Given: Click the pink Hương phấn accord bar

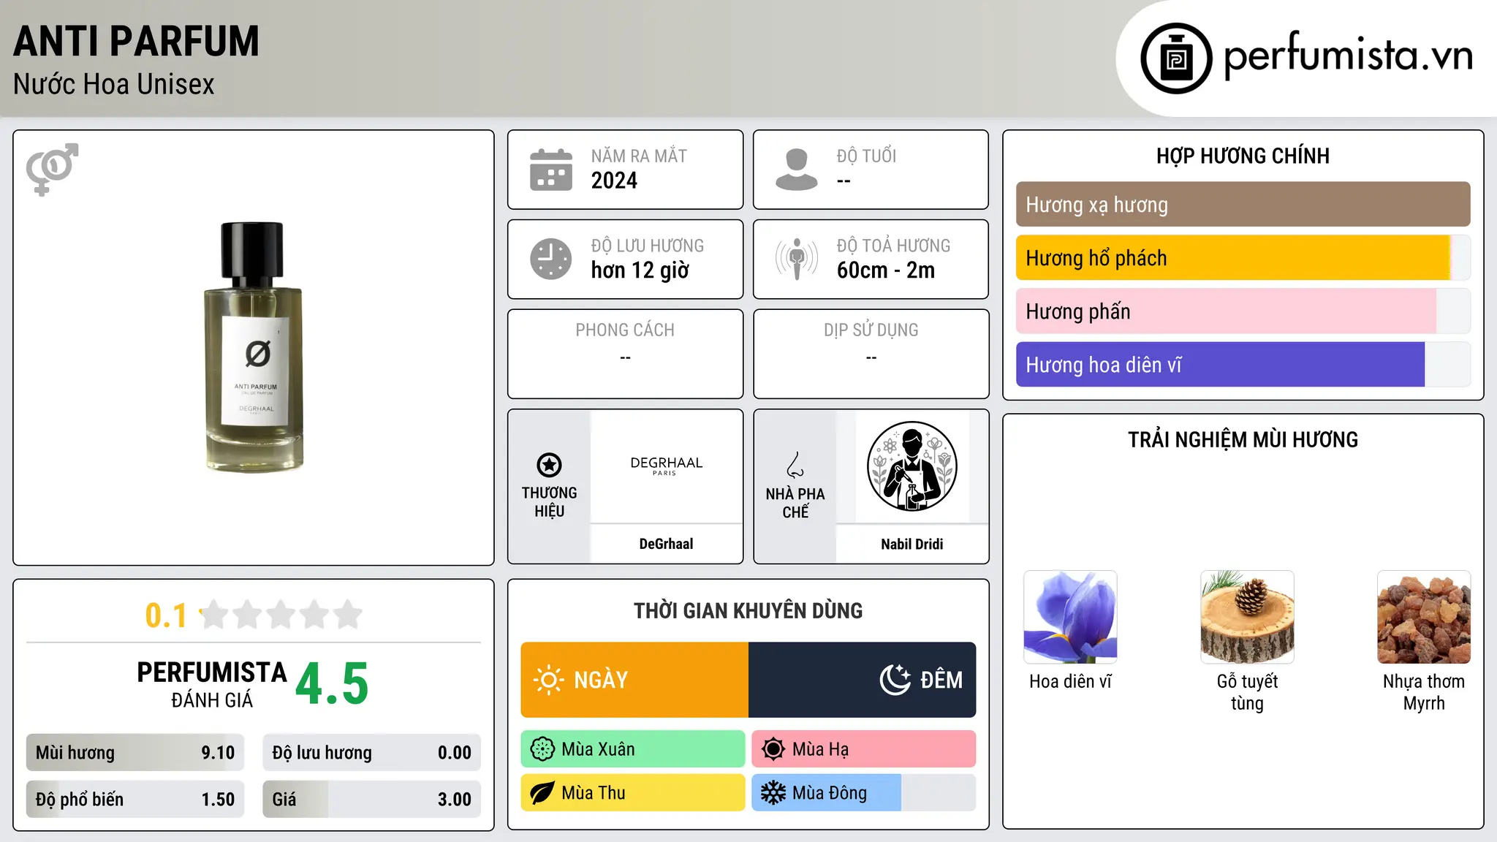Looking at the screenshot, I should (x=1243, y=311).
